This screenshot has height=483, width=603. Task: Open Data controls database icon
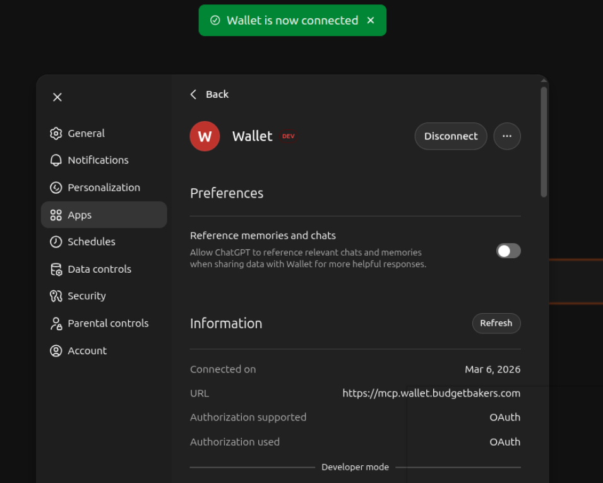pos(56,268)
